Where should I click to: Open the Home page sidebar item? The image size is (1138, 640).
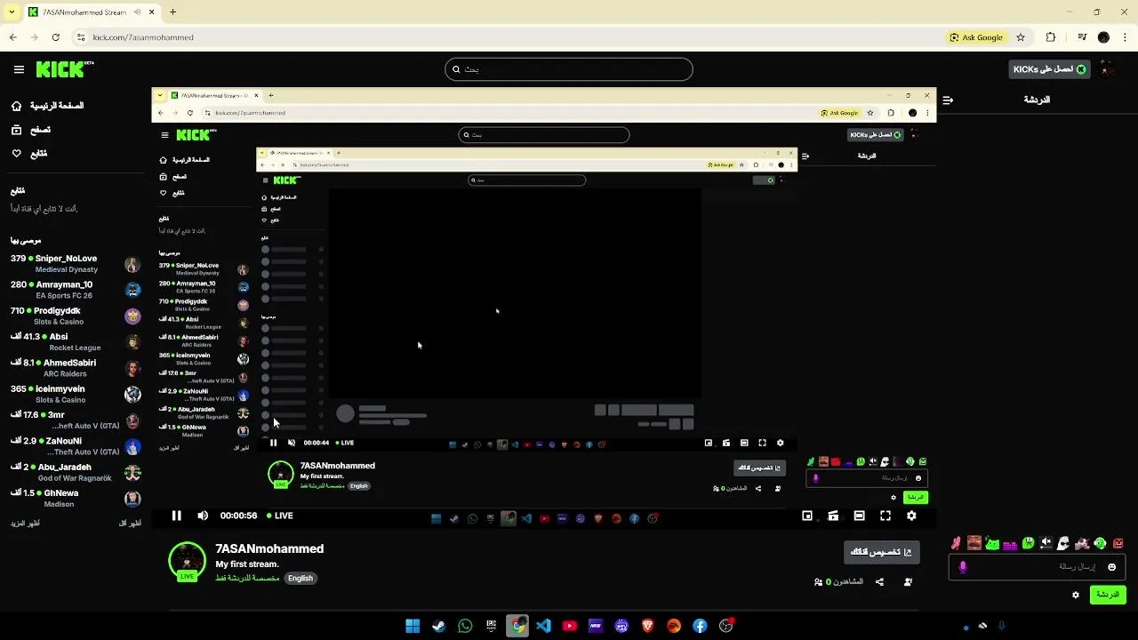(48, 106)
